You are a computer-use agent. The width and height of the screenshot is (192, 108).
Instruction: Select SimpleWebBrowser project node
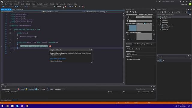pyautogui.click(x=165, y=17)
